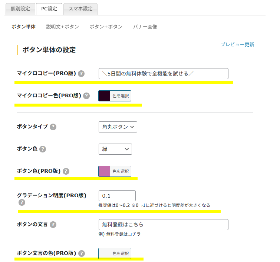Focus the ボタンの文言 field with 無料登録はこちら

tap(164, 225)
